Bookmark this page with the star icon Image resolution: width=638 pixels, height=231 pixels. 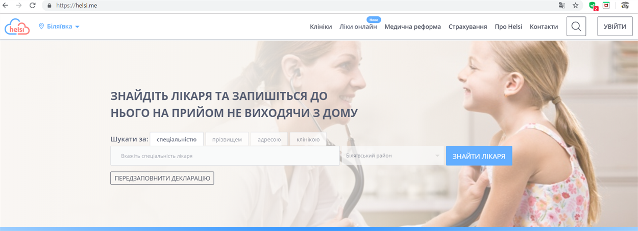pos(576,6)
